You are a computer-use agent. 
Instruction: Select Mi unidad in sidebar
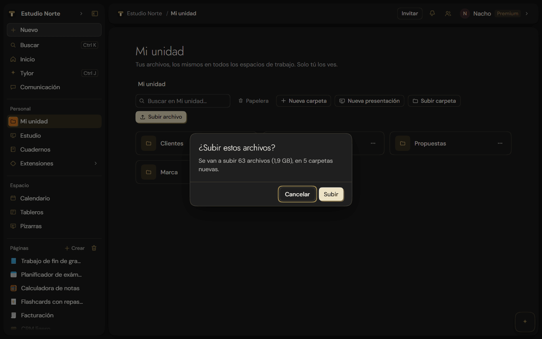(54, 121)
